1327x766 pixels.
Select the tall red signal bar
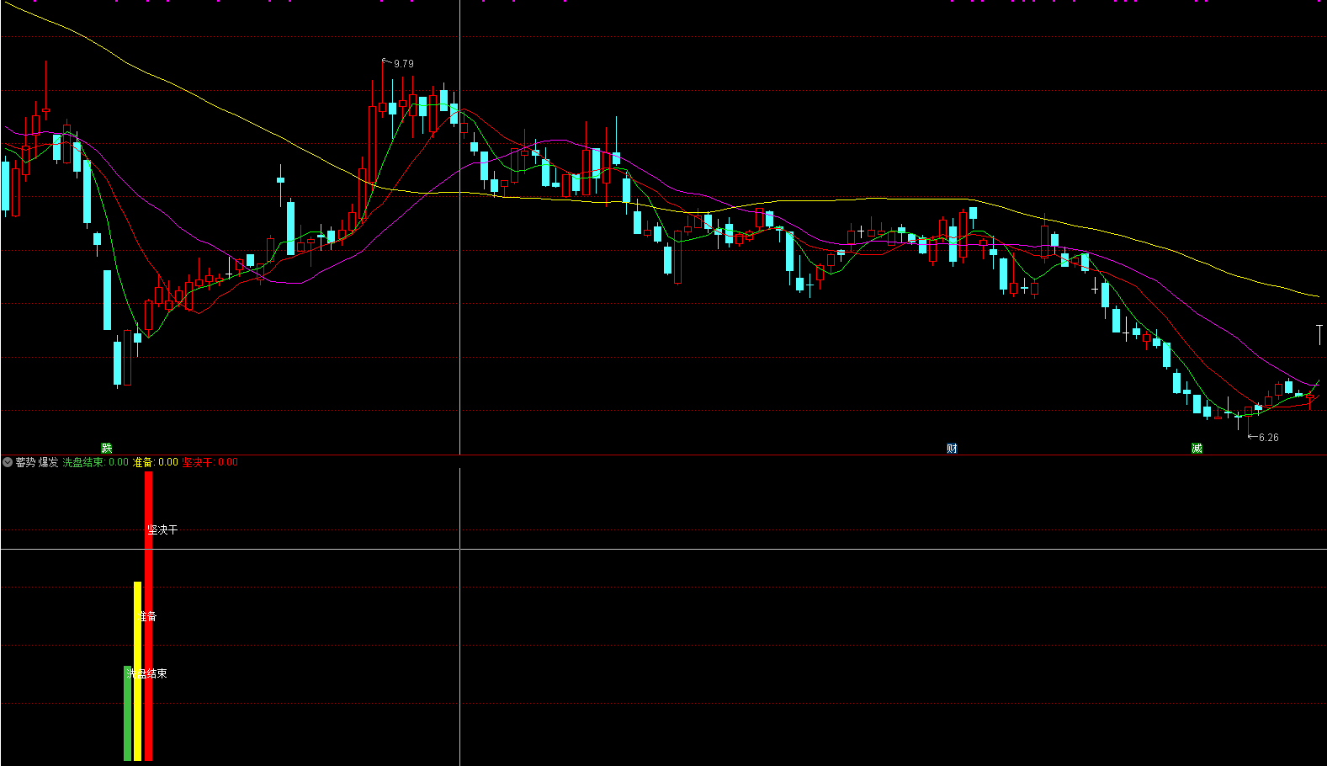(x=149, y=616)
